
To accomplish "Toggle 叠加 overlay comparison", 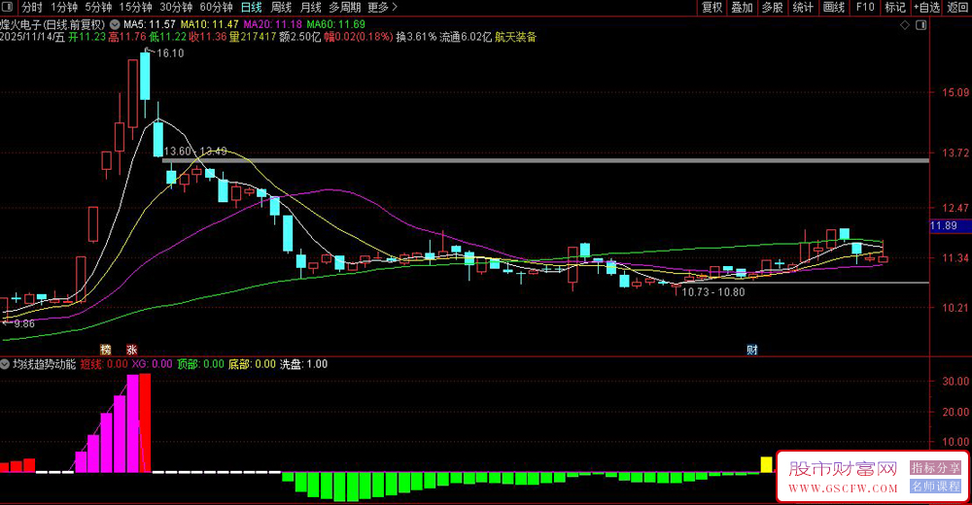I will tap(742, 7).
